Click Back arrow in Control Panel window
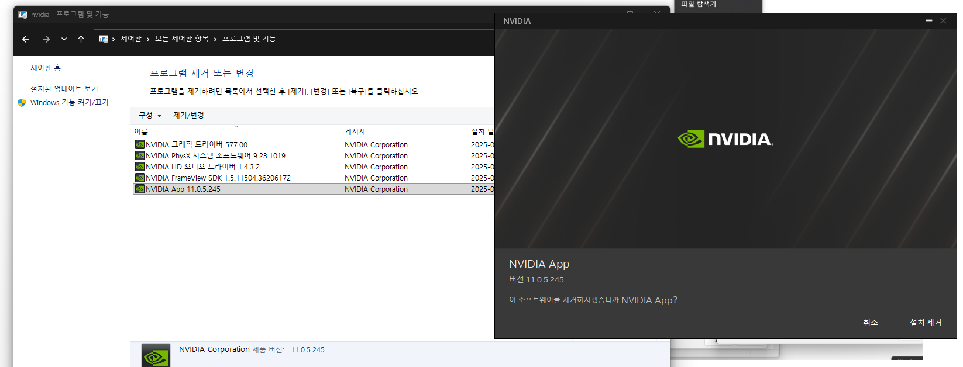 tap(26, 39)
